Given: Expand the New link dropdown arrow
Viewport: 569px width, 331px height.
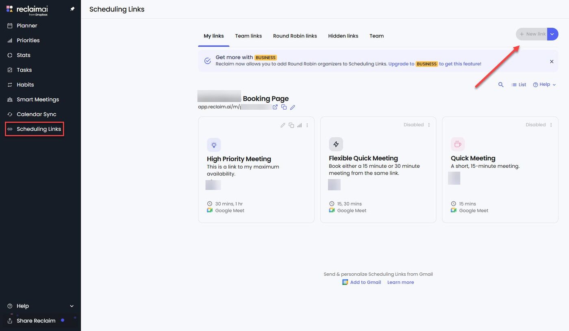Looking at the screenshot, I should [x=552, y=34].
